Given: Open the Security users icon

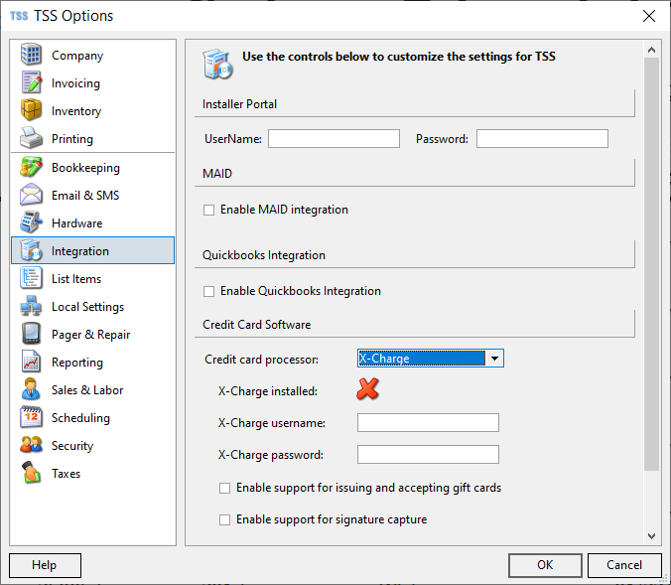Looking at the screenshot, I should click(31, 445).
